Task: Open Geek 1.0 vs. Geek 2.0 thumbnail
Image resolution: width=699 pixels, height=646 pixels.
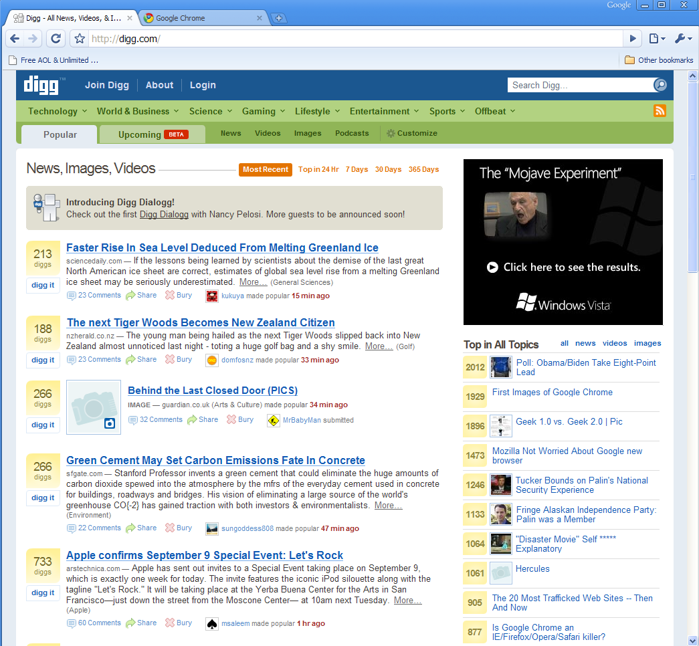Action: (x=500, y=426)
